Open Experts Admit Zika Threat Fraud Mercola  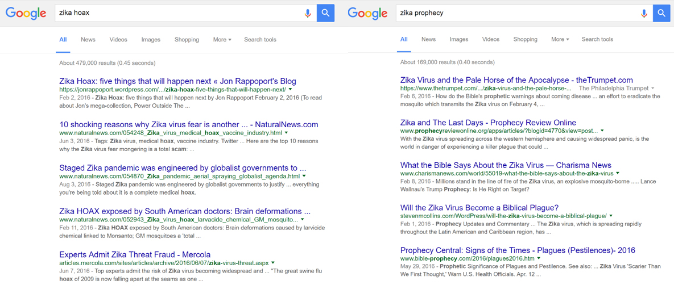coord(135,254)
